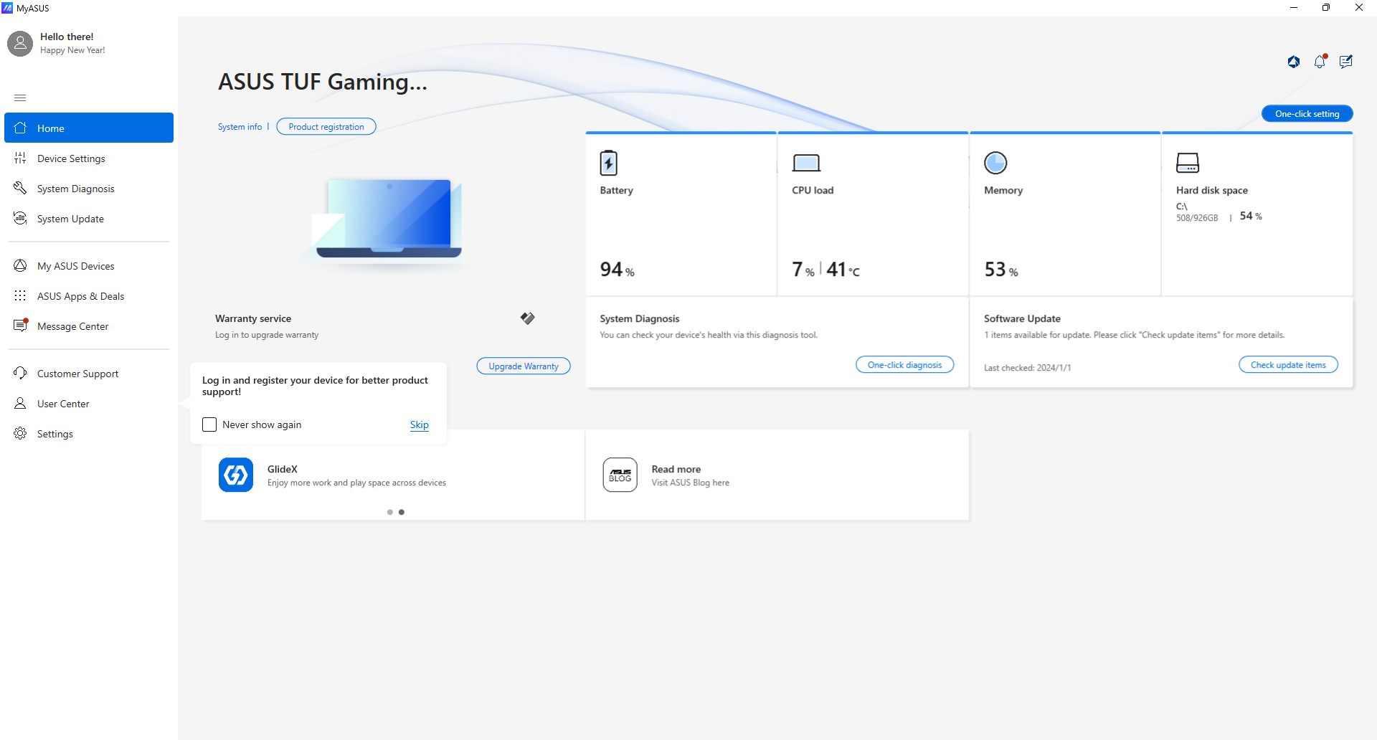Click the One-click setting button
Screen dimensions: 1377x740
point(1307,113)
